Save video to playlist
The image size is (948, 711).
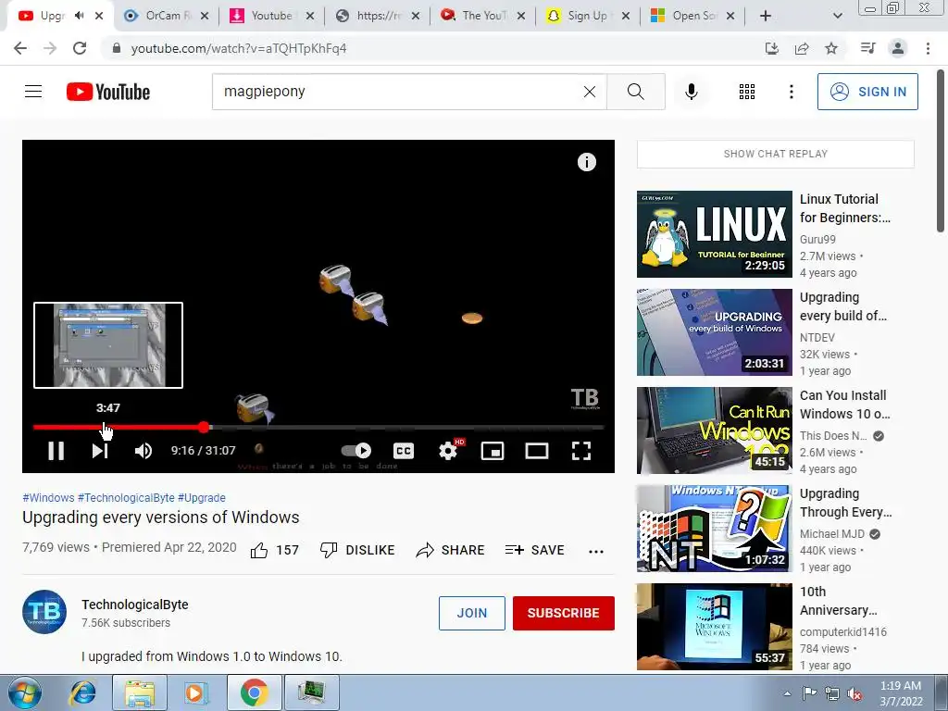(534, 550)
